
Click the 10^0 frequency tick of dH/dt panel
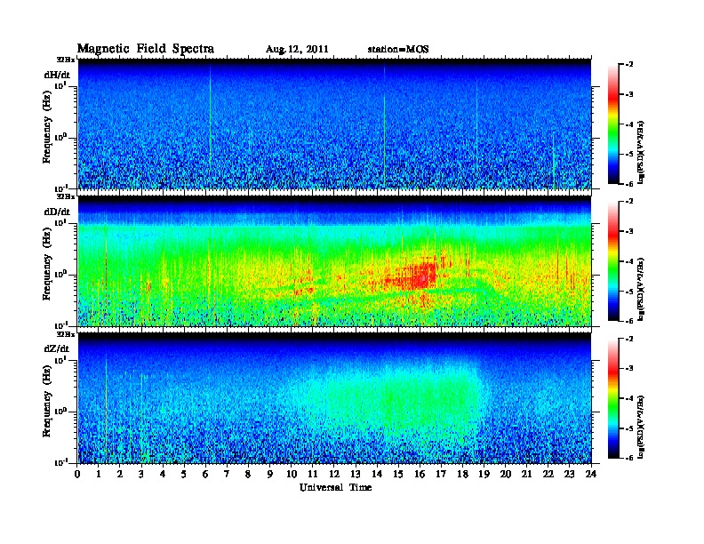click(60, 137)
